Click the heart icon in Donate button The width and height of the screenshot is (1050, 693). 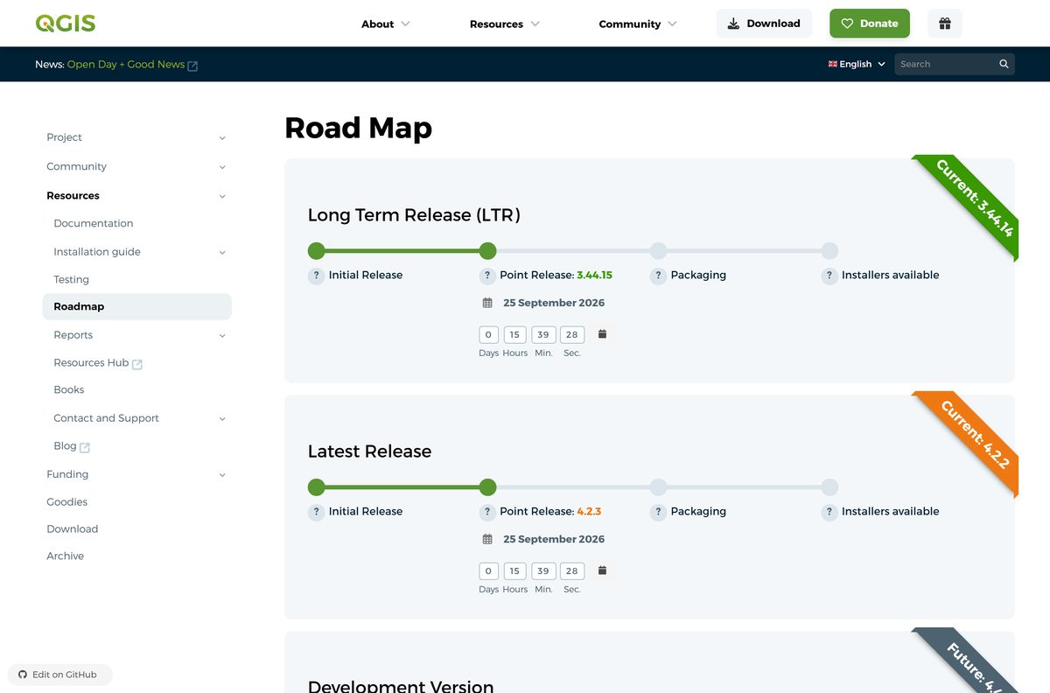click(846, 24)
